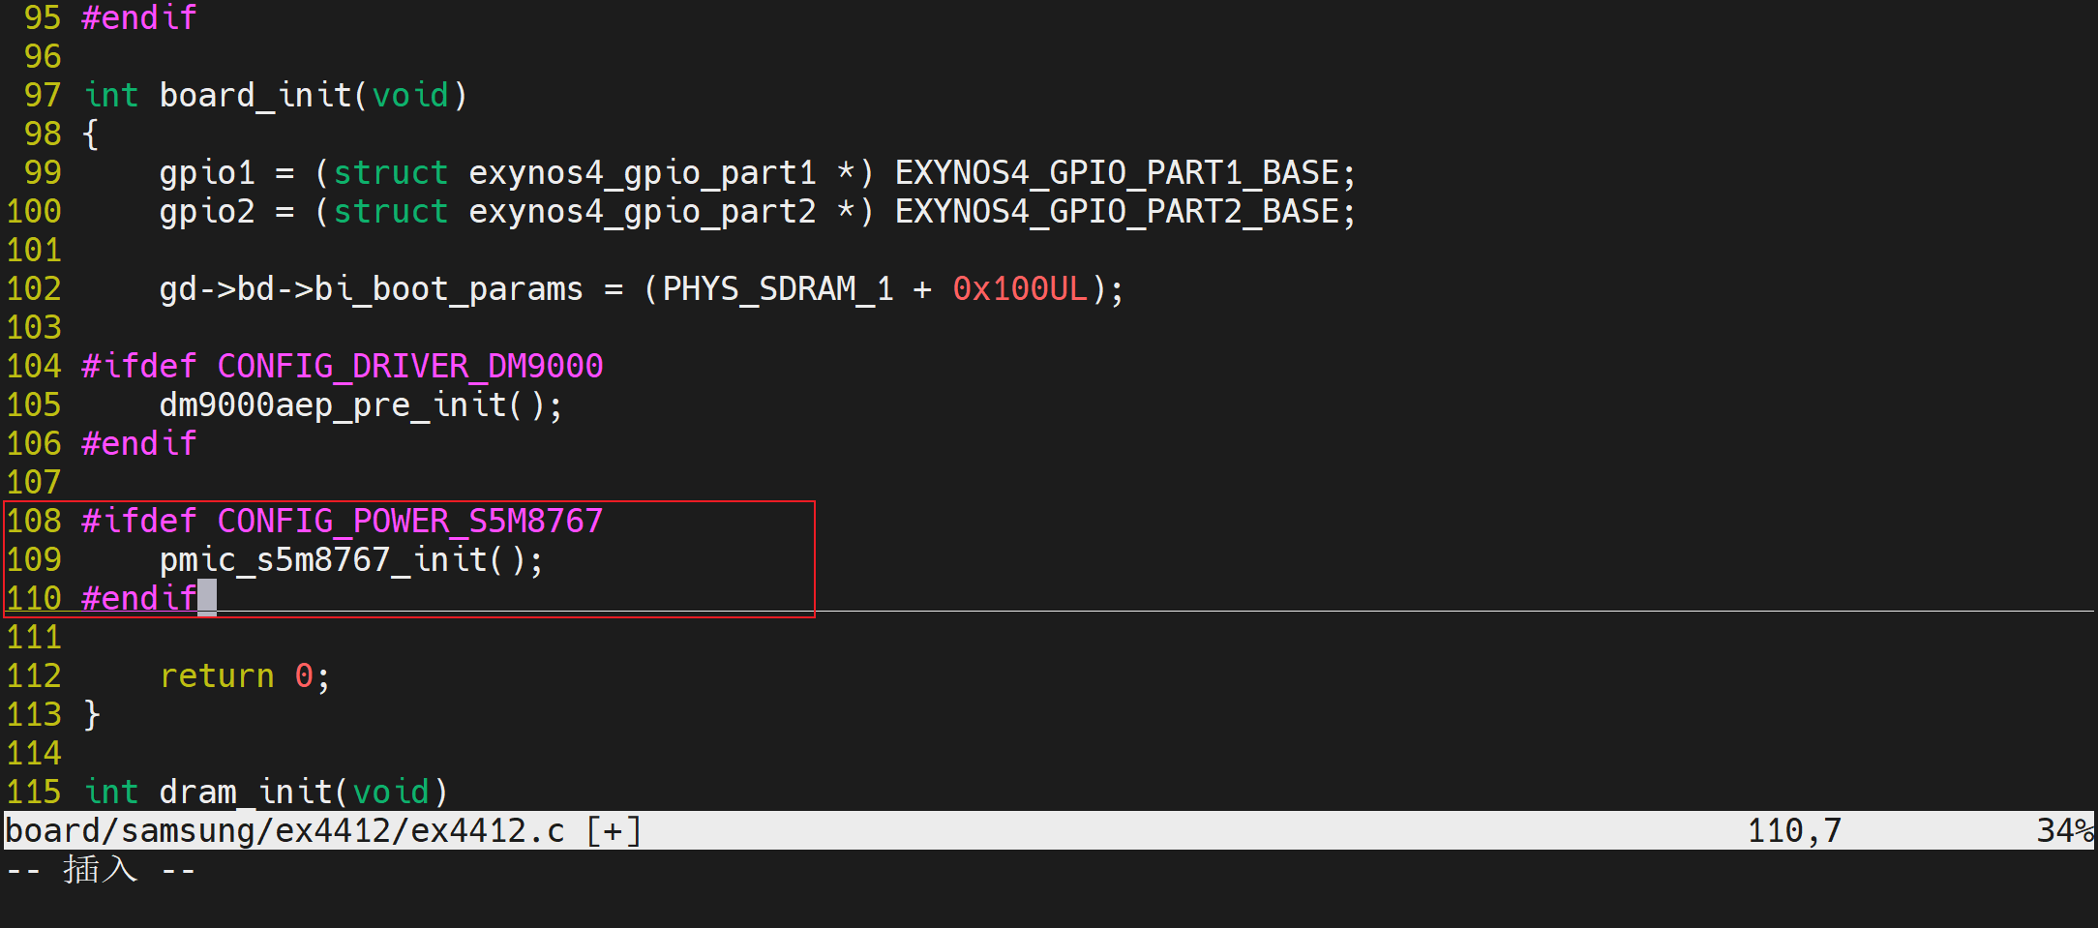Screen dimensions: 2098x928
Task: Place cursor on EXYNOS4_GPIO_PART1_BASE constant
Action: click(x=1117, y=173)
